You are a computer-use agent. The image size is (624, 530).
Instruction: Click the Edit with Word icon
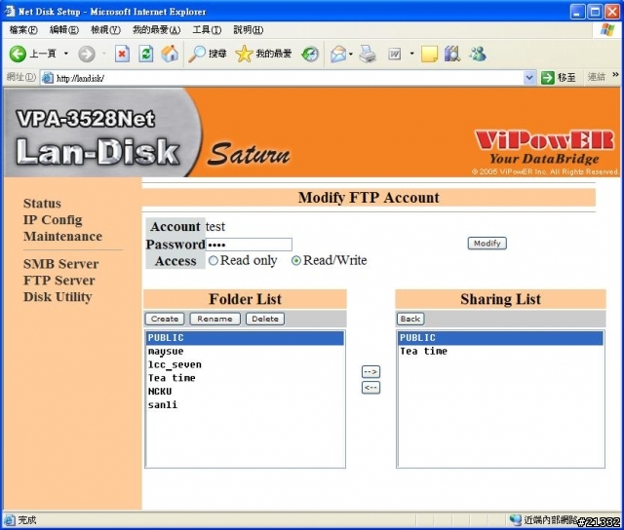pos(394,54)
